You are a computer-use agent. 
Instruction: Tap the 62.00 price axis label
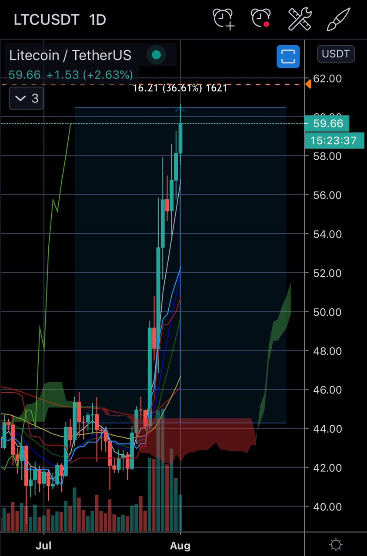click(x=327, y=79)
